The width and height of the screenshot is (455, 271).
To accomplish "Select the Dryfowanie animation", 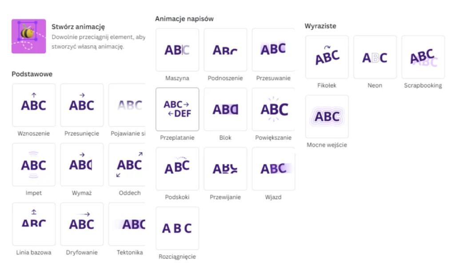I will point(82,224).
